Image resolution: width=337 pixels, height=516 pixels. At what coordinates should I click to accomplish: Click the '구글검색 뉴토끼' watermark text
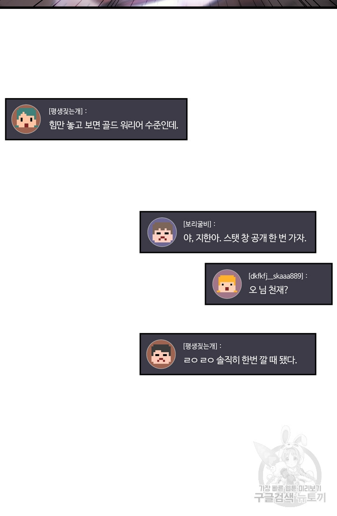[290, 498]
